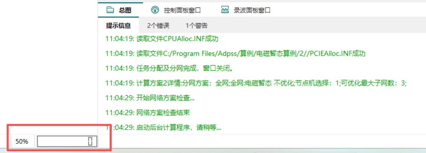Click the waveform icon for 录波面板窗口
Image resolution: width=426 pixels, height=153 pixels.
coord(224,10)
